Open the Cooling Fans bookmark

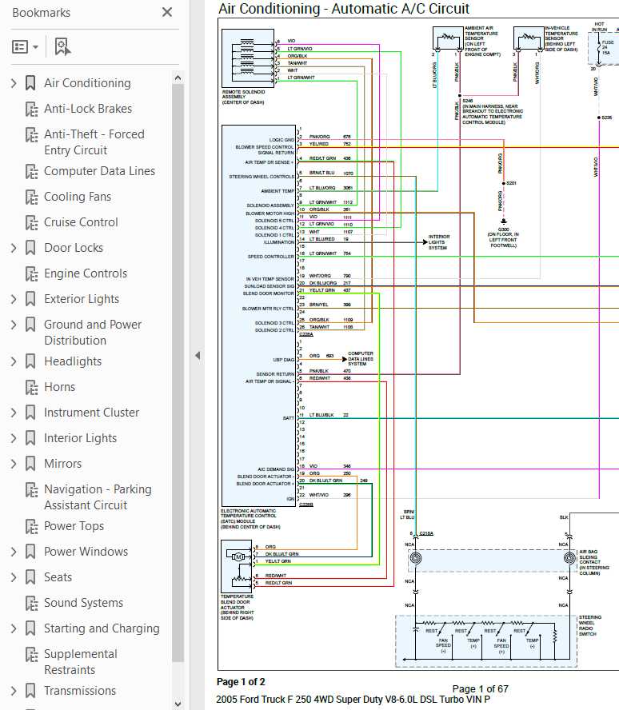point(78,197)
